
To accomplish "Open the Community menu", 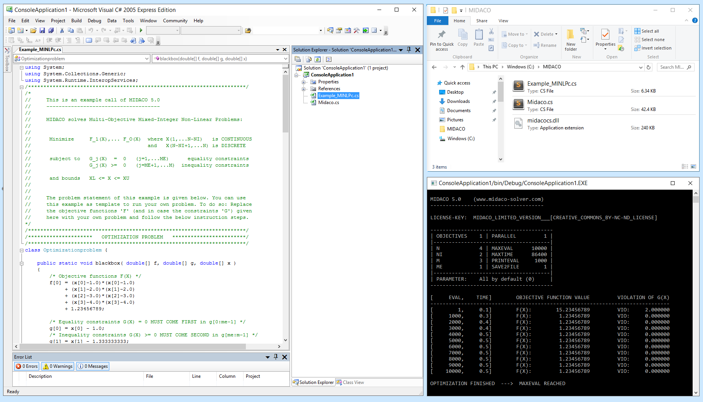I will (x=175, y=21).
